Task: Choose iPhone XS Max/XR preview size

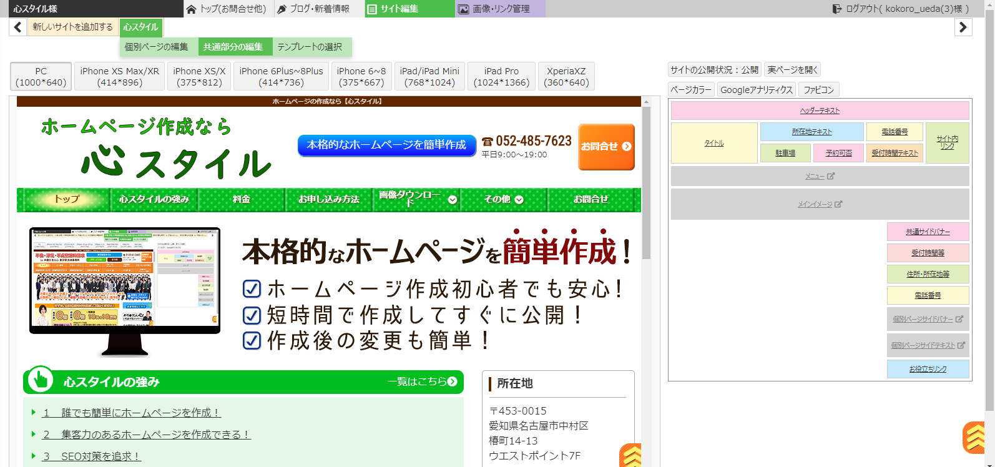Action: 120,76
